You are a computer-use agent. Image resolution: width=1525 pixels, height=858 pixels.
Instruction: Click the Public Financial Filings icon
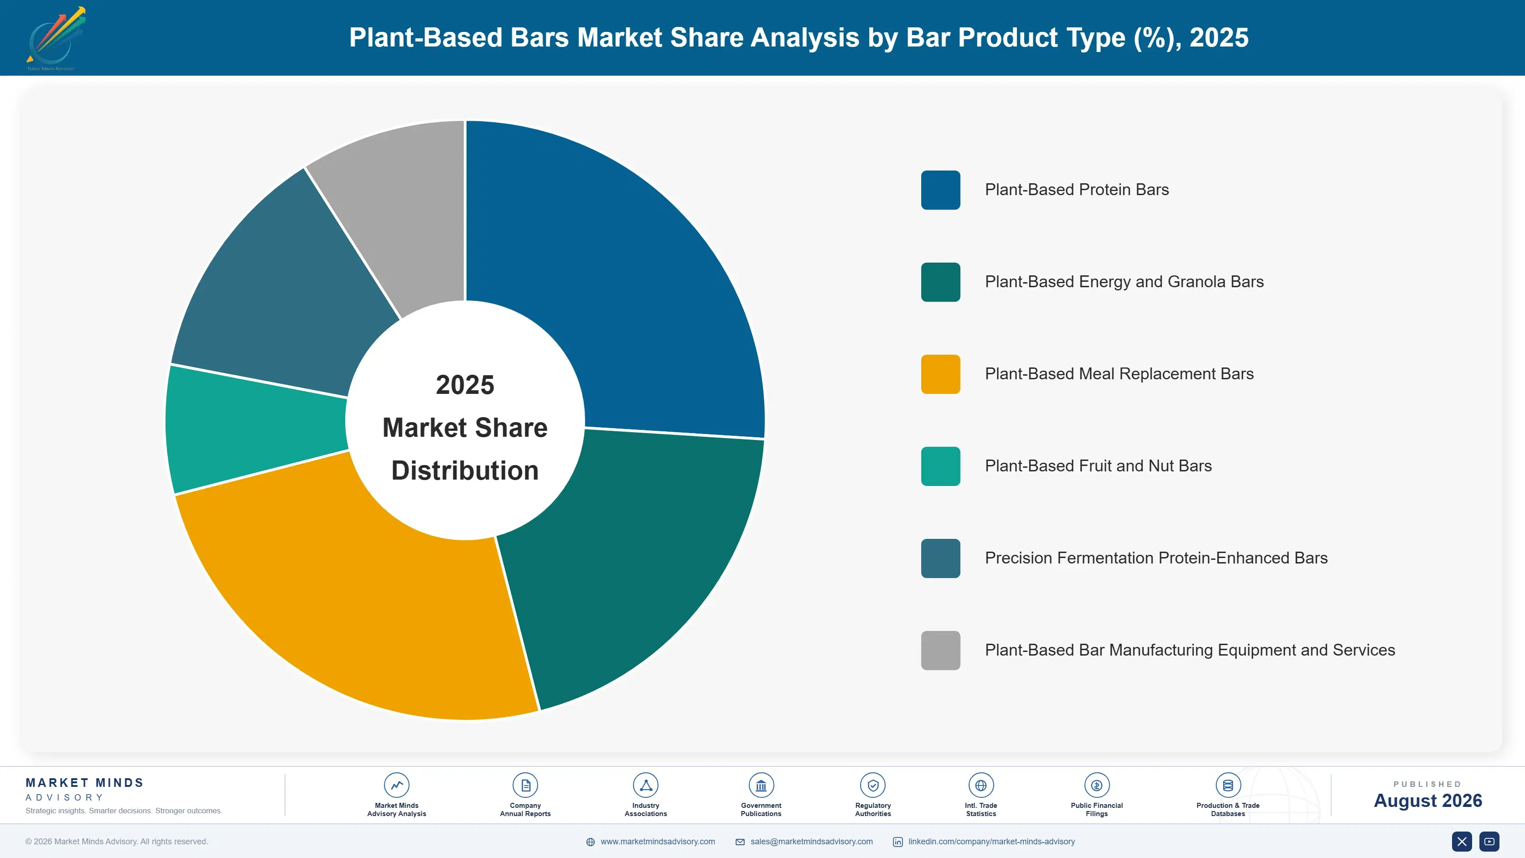click(1097, 785)
